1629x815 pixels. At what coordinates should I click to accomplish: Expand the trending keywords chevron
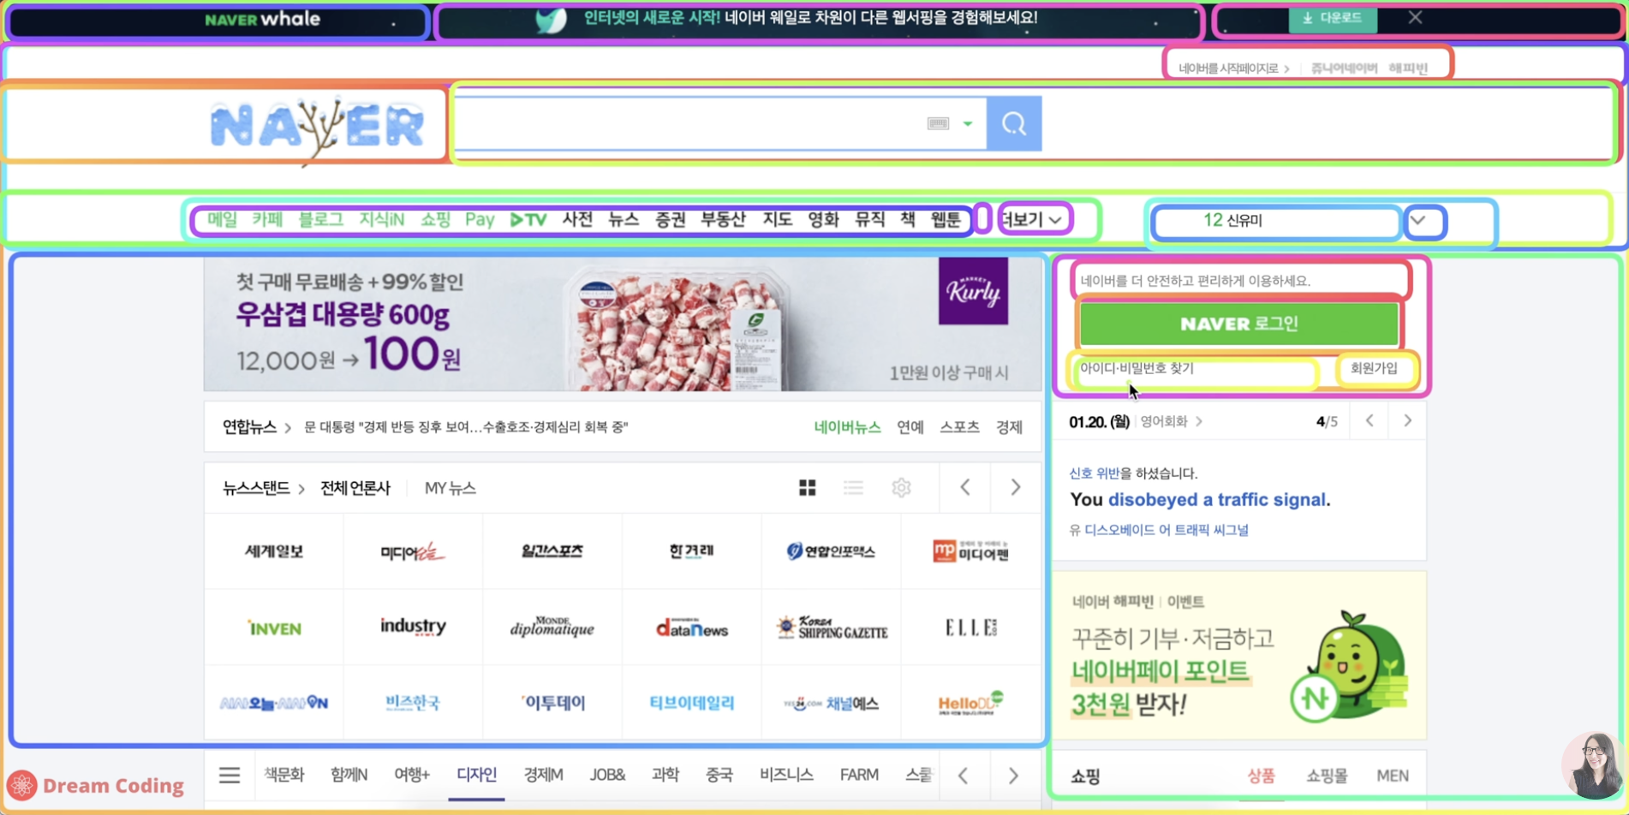[1418, 220]
